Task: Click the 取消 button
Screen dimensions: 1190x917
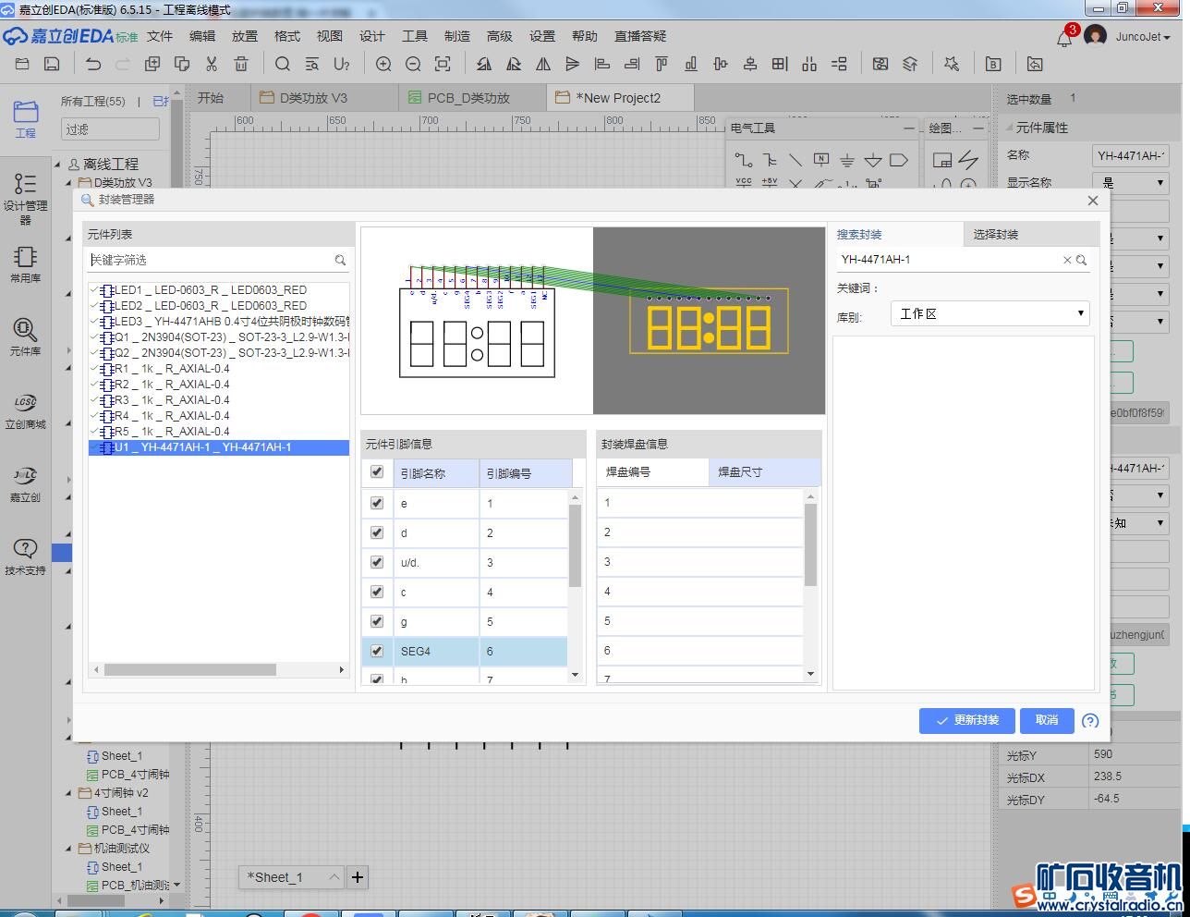Action: point(1047,721)
